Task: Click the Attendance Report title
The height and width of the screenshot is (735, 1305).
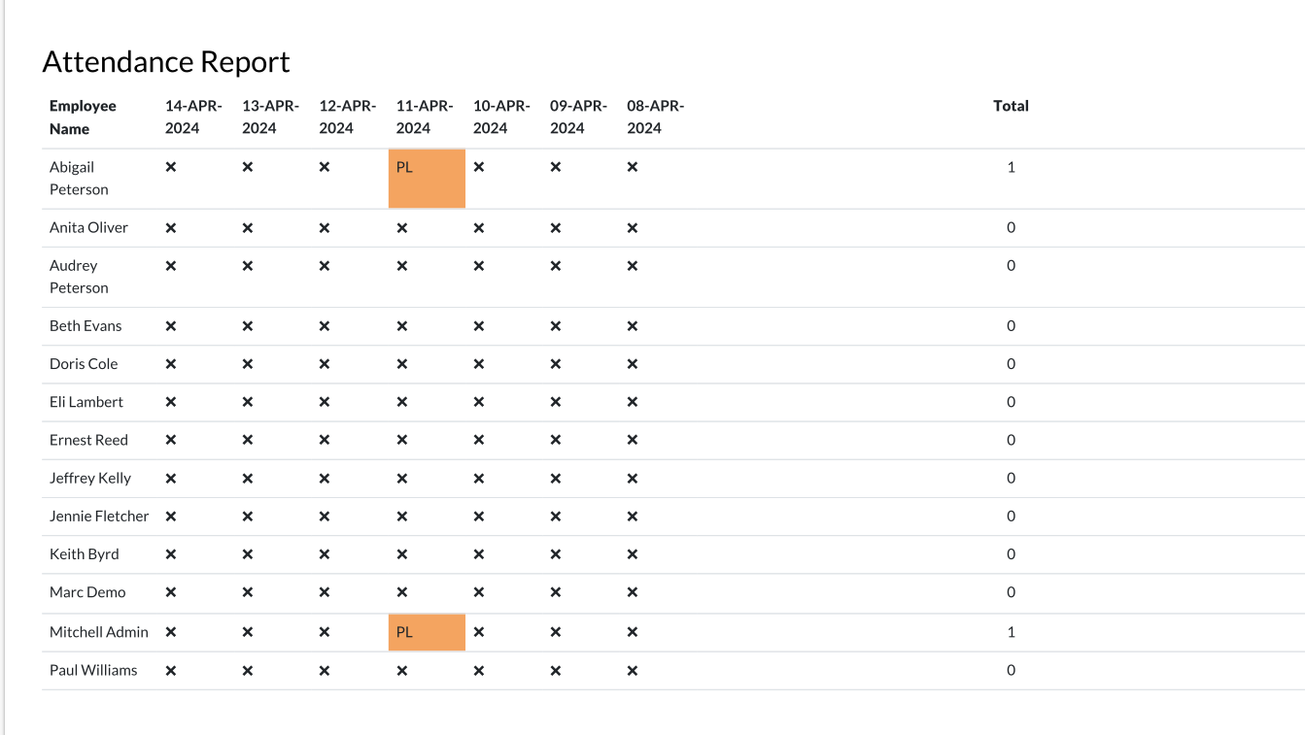Action: click(166, 62)
